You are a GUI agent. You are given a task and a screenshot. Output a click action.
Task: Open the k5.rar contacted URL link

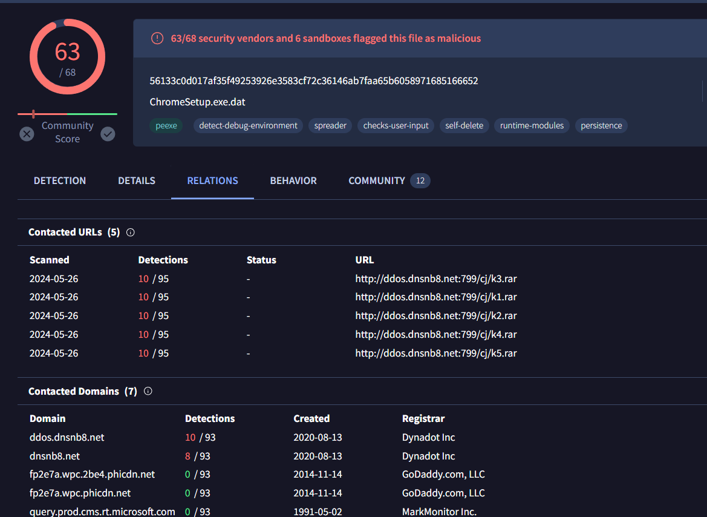click(x=435, y=353)
